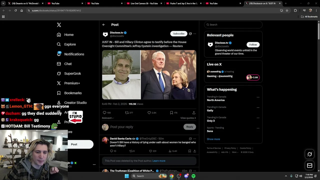Reply to David Santa Carla's comment

click(x=113, y=151)
